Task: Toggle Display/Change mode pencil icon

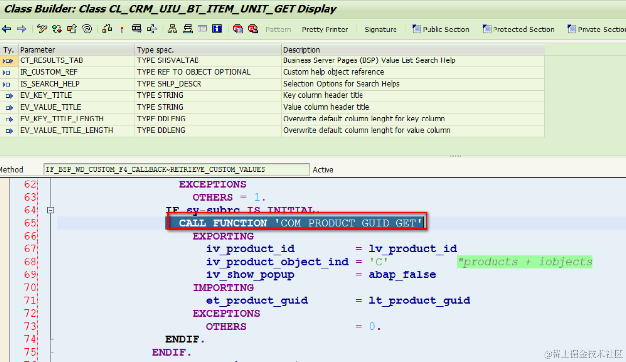Action: [42, 29]
